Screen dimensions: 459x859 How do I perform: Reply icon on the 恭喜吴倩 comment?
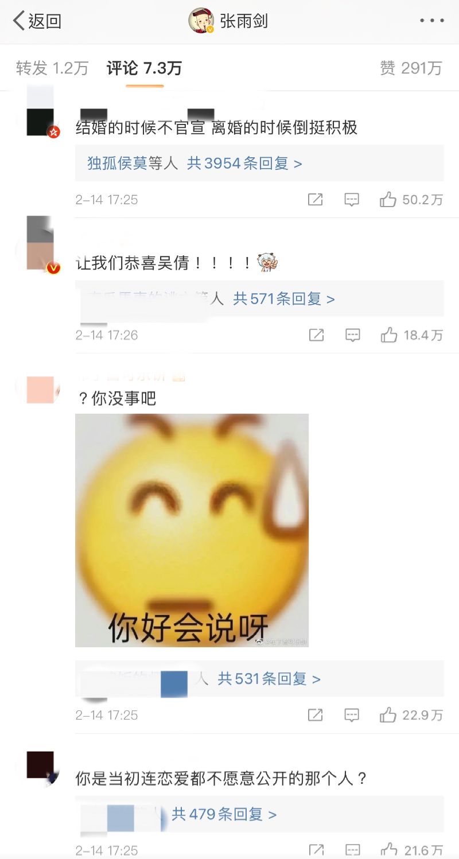tap(353, 335)
